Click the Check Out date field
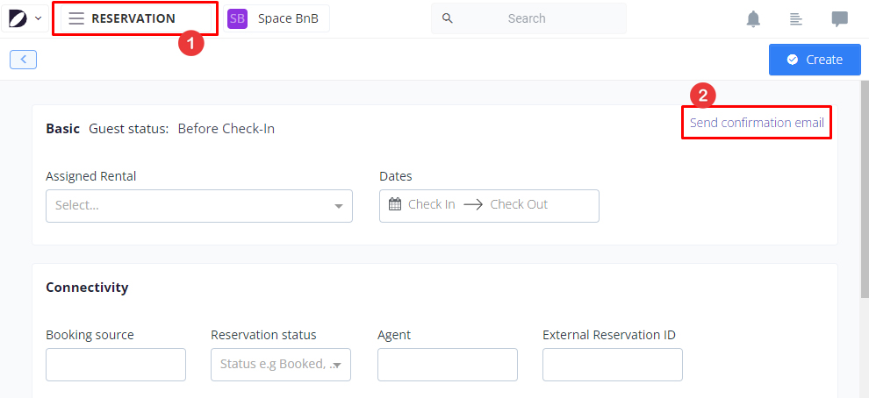This screenshot has width=869, height=398. coord(519,204)
